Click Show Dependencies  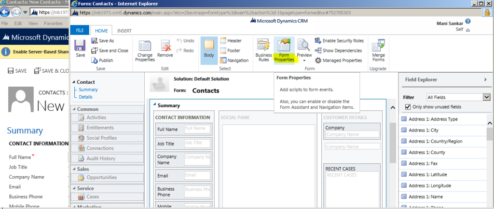click(338, 50)
